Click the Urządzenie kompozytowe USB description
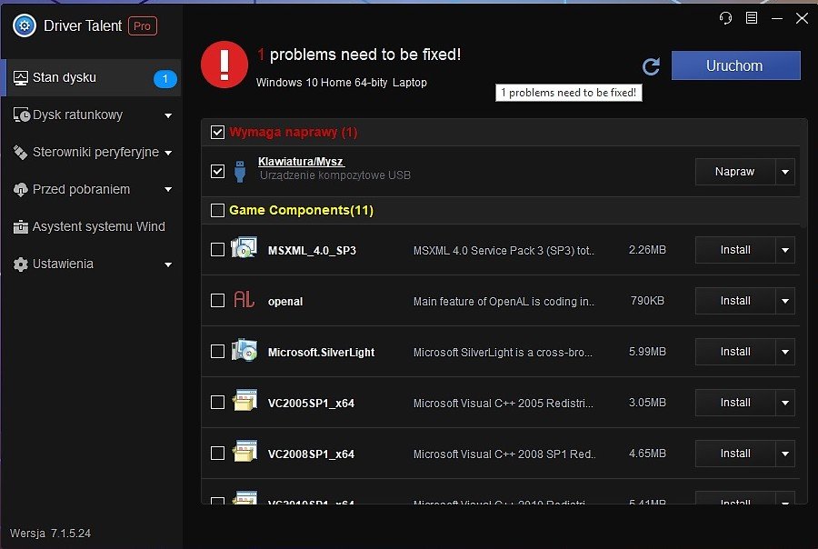 [x=334, y=175]
